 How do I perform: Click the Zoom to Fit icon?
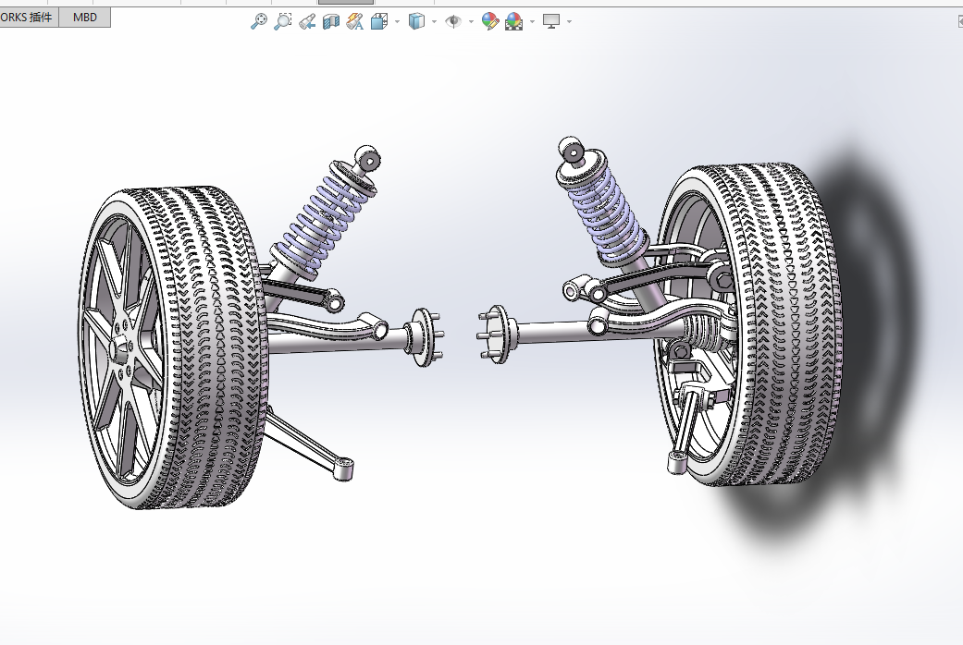[x=259, y=21]
